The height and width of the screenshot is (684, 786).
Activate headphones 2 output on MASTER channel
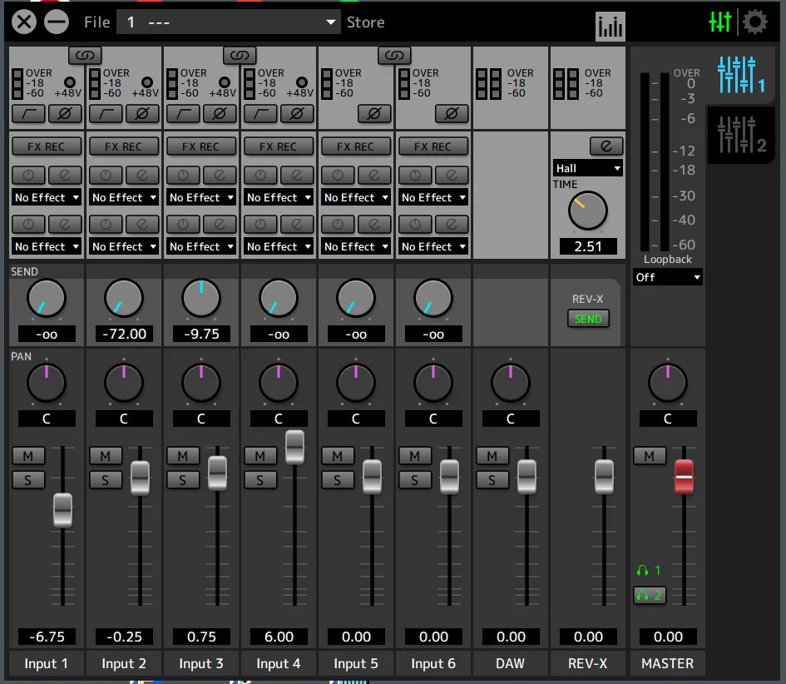point(650,596)
